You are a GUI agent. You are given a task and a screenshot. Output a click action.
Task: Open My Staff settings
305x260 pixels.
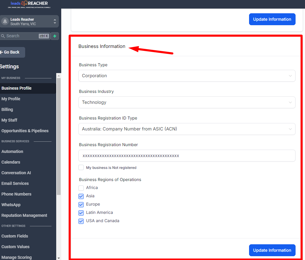(9, 120)
